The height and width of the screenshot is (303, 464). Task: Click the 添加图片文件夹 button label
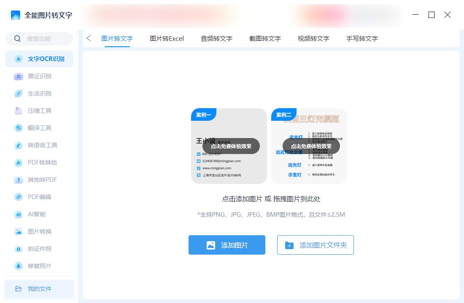[x=323, y=245]
